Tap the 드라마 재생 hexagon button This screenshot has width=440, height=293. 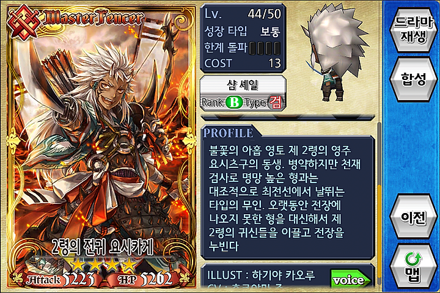(x=413, y=31)
